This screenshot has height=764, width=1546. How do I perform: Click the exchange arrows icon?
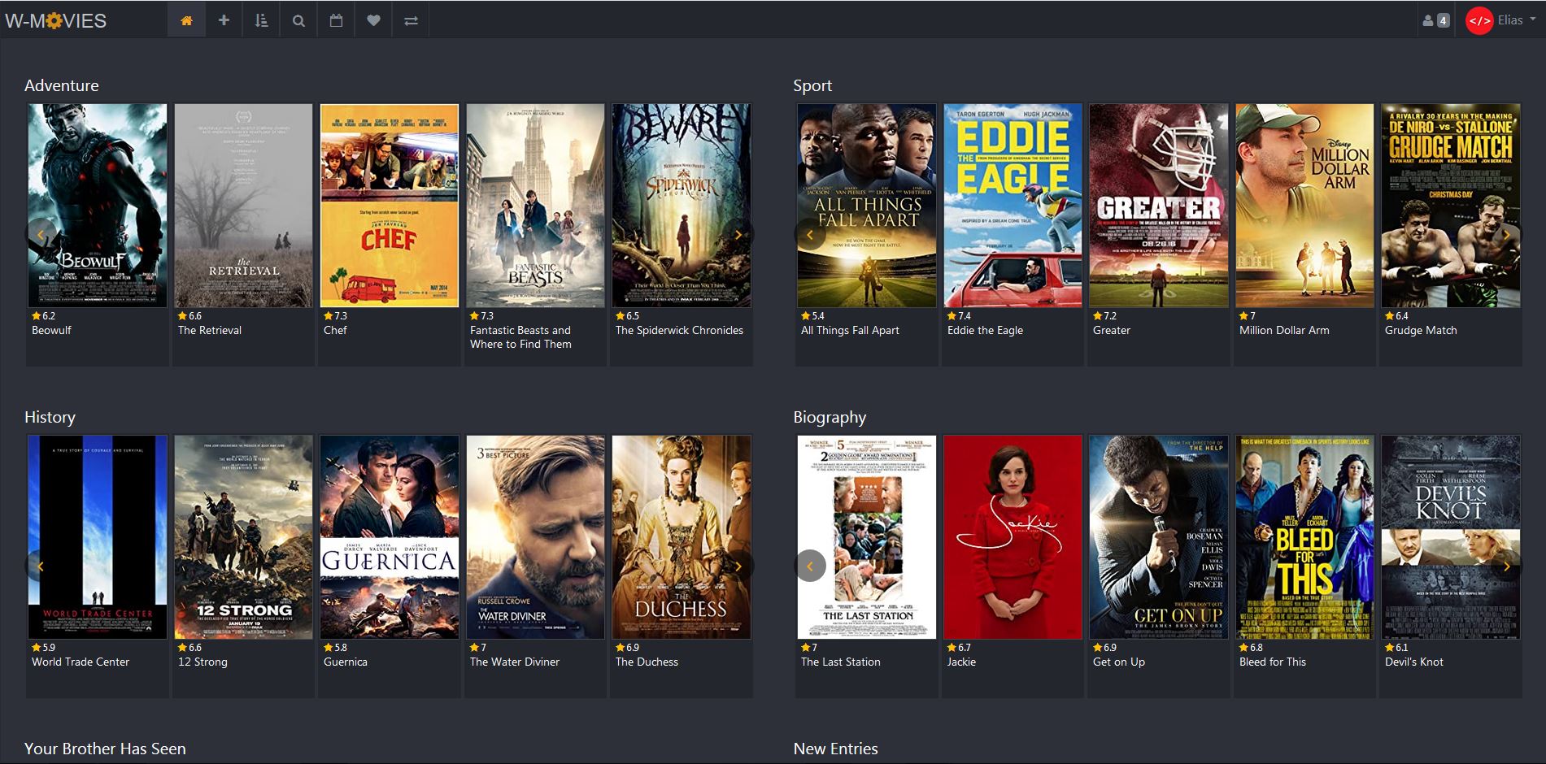point(411,20)
